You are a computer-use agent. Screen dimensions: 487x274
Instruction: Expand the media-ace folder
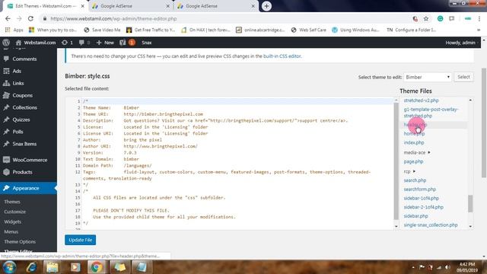click(417, 152)
